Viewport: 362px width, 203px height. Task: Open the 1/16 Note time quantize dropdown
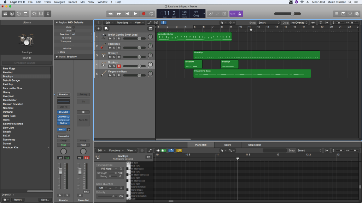(108, 169)
